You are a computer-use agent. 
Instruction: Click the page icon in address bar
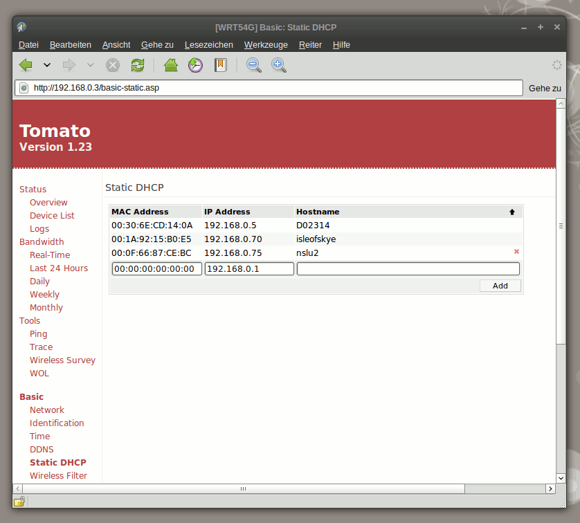(x=24, y=88)
